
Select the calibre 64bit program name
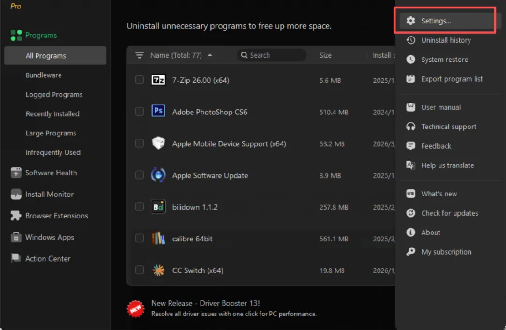click(x=193, y=239)
